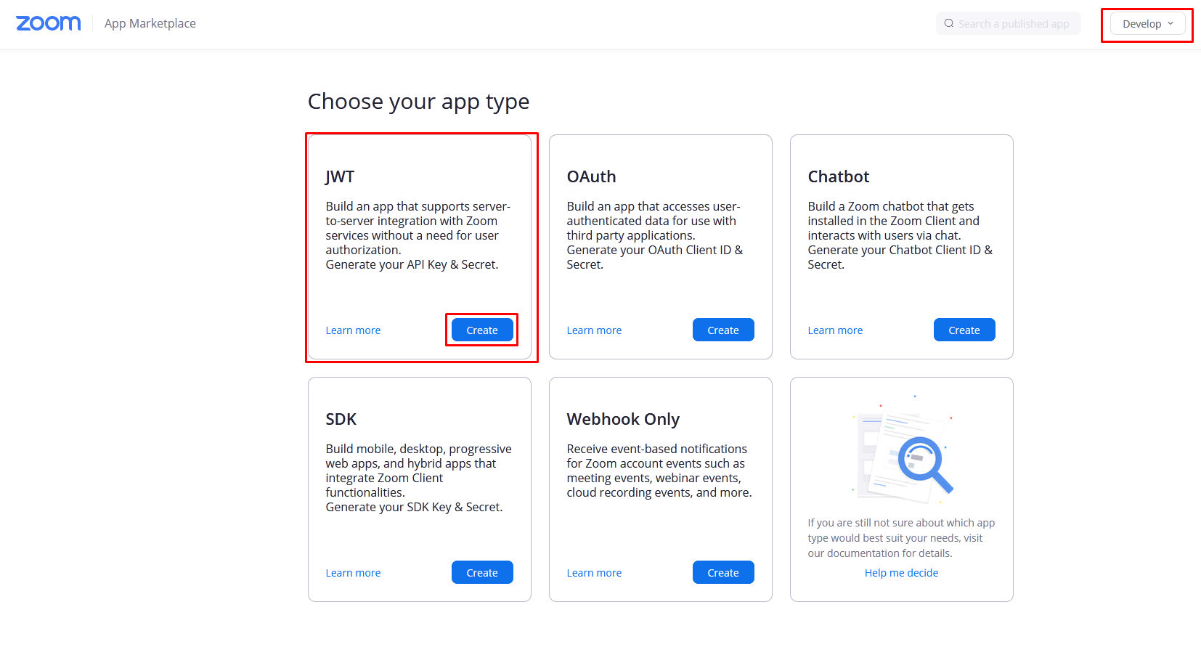Open Learn more for OAuth
Screen dimensions: 1201x655
click(594, 330)
